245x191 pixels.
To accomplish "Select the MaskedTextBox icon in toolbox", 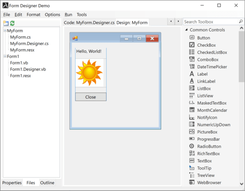I will pos(192,103).
